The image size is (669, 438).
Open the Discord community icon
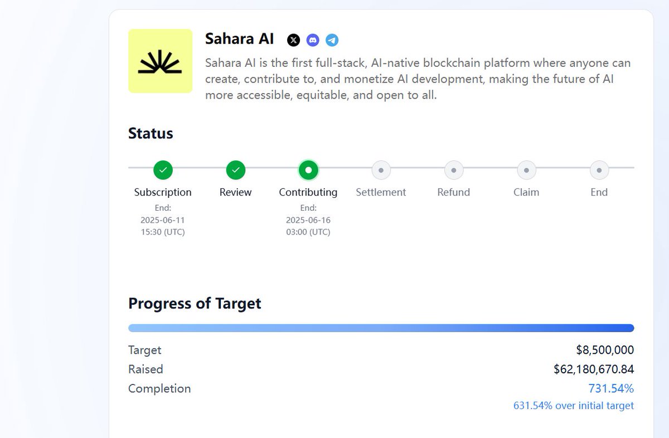coord(313,40)
